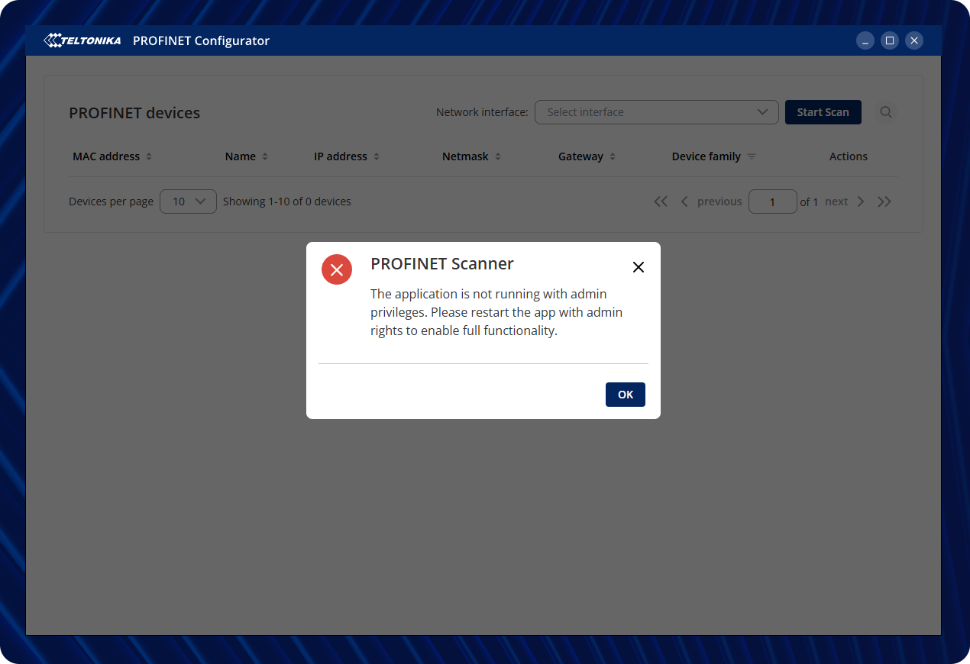Open the Network interface dropdown

click(656, 112)
